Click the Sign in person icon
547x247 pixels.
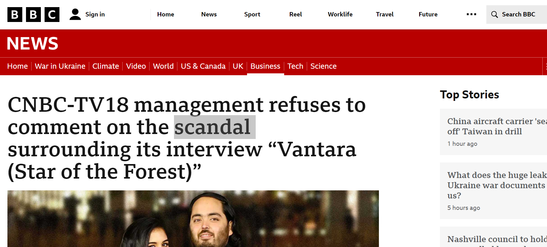pyautogui.click(x=75, y=15)
